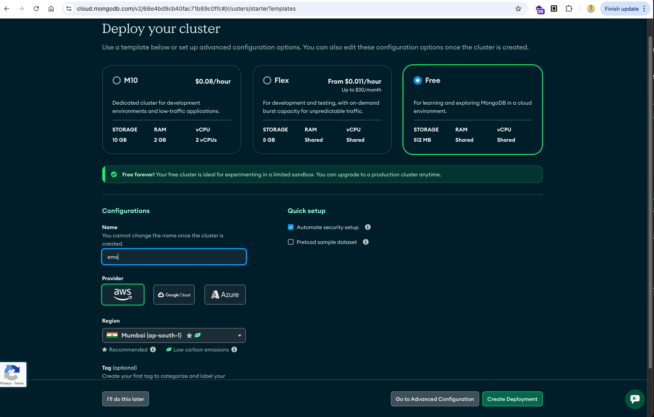Click the From $0.011/hour price text
This screenshot has width=654, height=417.
click(x=355, y=81)
